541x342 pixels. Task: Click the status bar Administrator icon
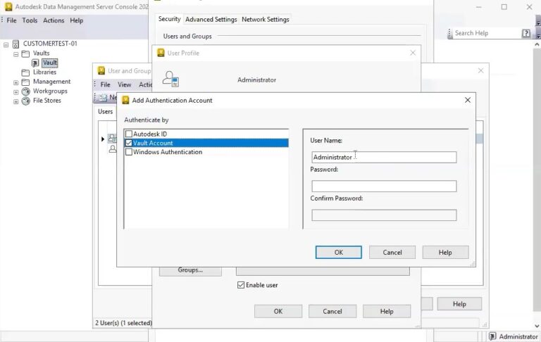[492, 336]
